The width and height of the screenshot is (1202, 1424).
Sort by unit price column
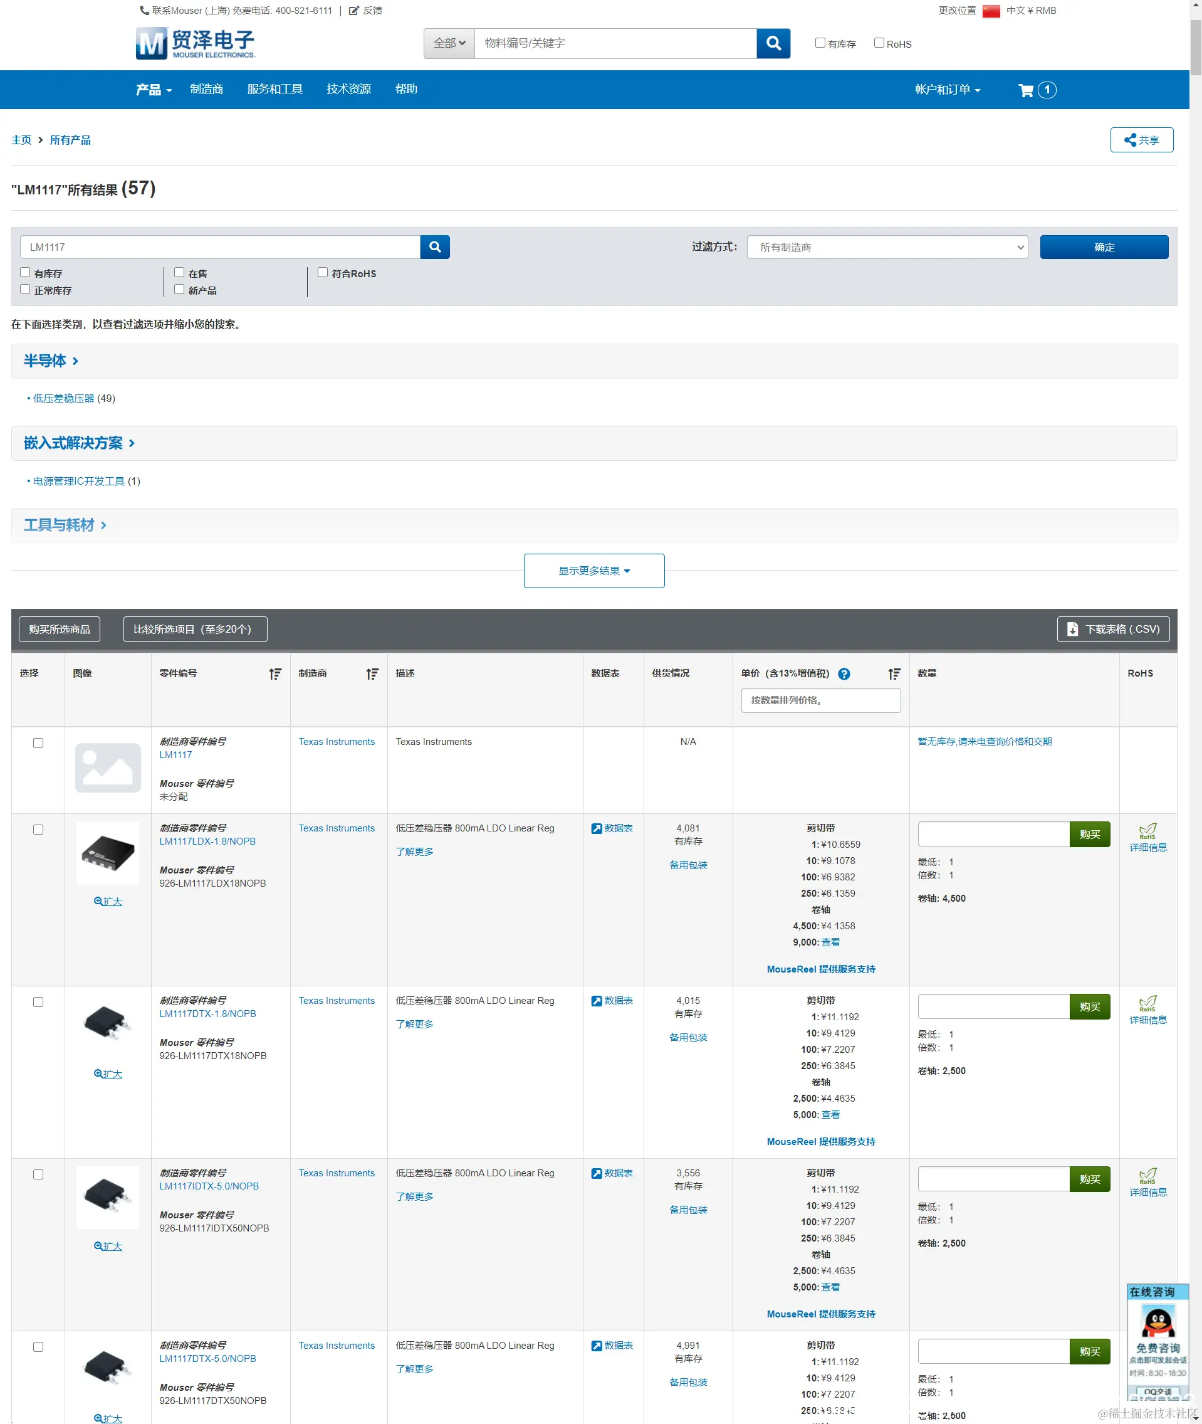point(894,673)
